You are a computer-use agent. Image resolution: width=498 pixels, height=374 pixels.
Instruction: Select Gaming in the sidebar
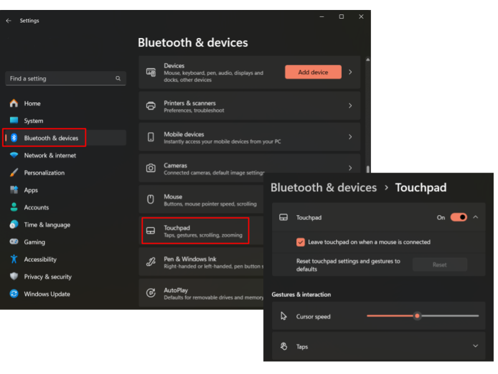[65, 242]
